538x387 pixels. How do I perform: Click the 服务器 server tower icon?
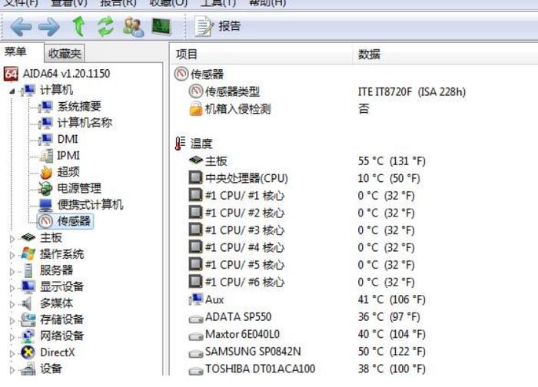(x=28, y=270)
